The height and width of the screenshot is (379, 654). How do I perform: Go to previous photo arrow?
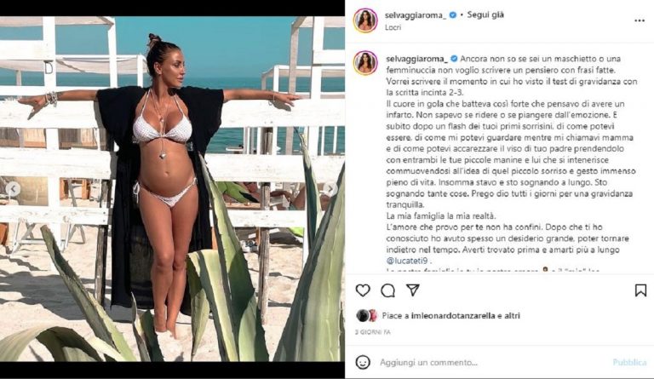14,189
